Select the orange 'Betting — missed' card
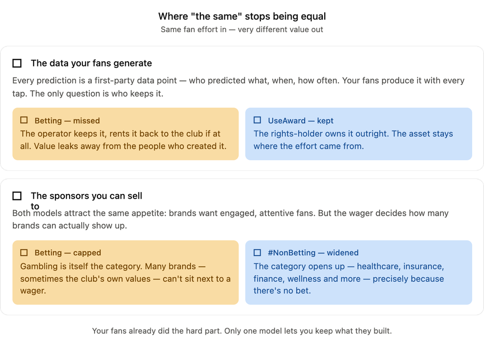 pos(125,134)
